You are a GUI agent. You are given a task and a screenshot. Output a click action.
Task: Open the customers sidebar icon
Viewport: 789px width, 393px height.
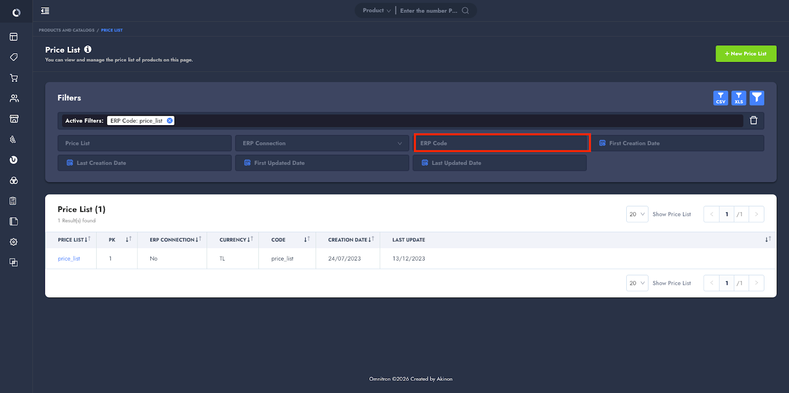click(14, 98)
